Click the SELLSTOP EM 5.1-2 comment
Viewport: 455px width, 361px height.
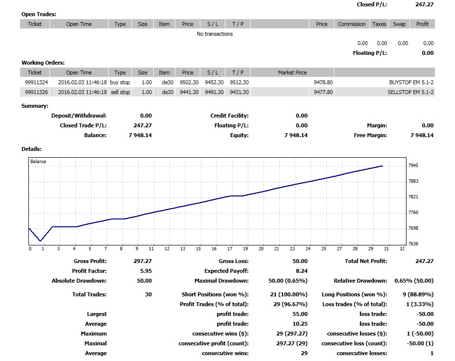click(410, 92)
